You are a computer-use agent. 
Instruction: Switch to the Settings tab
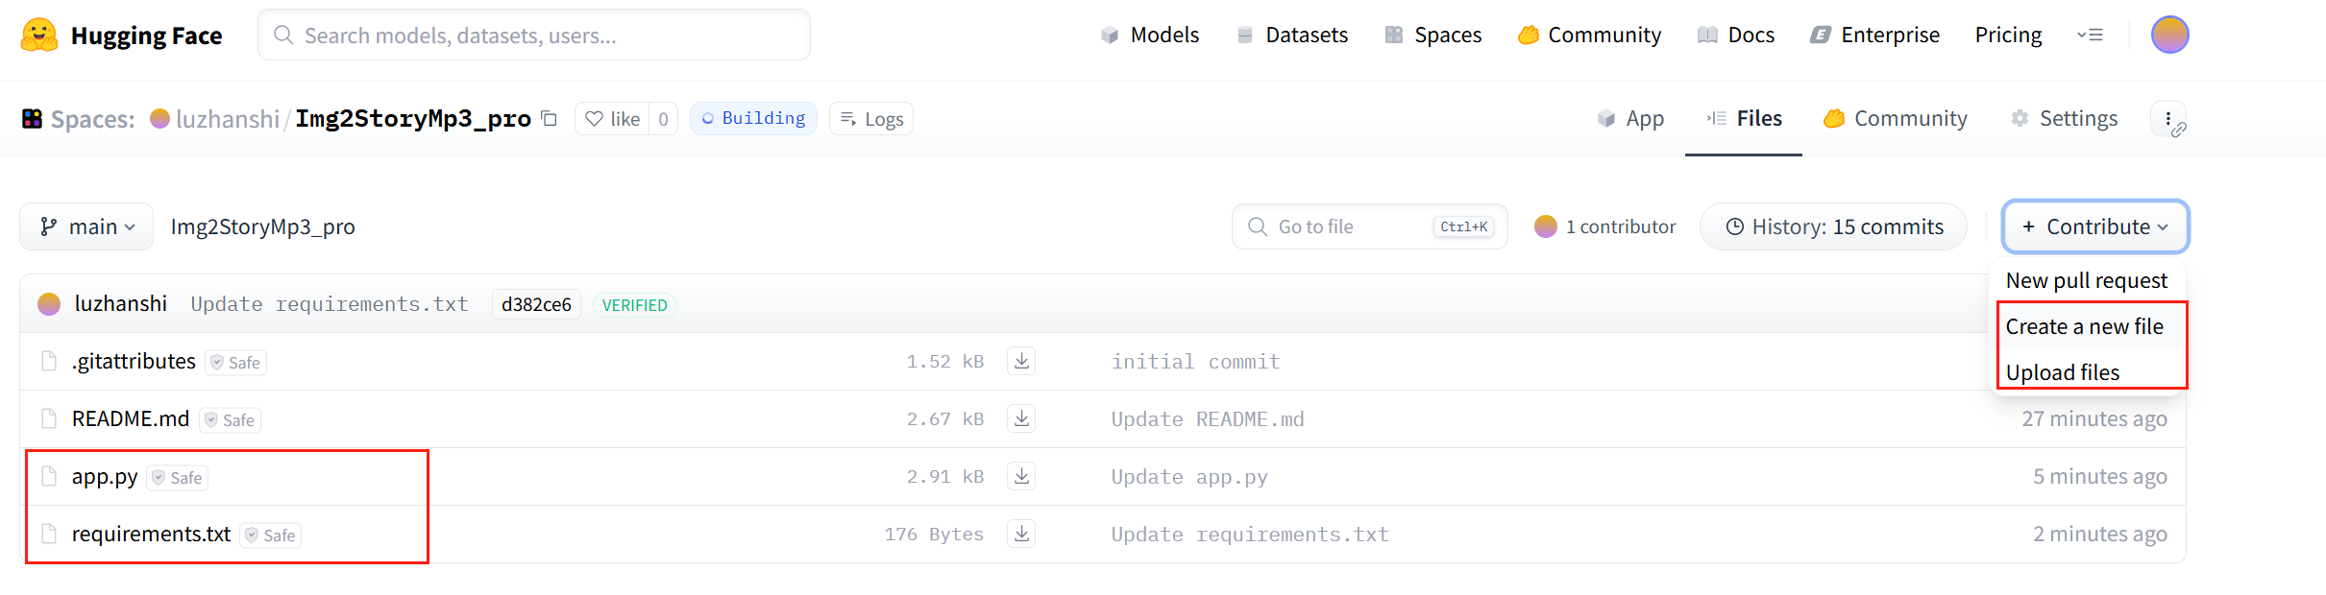[x=2065, y=119]
